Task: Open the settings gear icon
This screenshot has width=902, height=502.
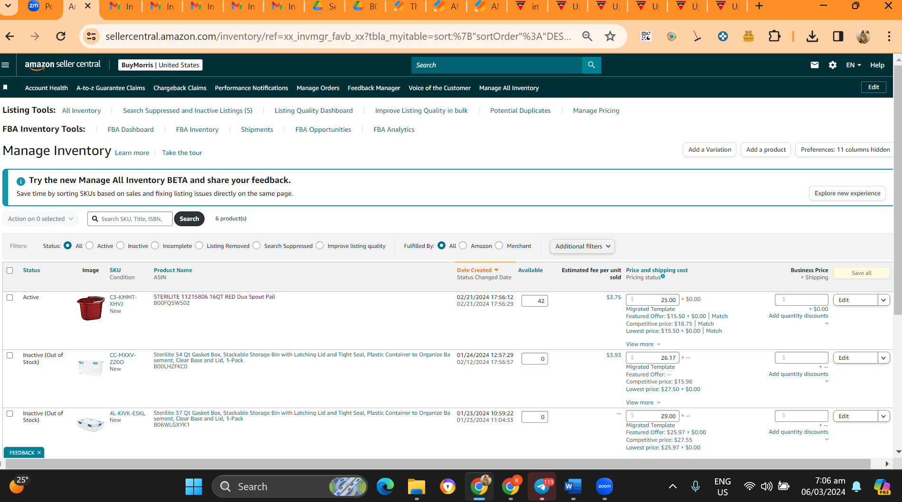Action: [x=833, y=65]
